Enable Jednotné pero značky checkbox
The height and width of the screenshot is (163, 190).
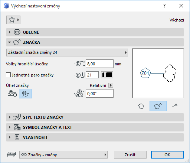click(9, 75)
